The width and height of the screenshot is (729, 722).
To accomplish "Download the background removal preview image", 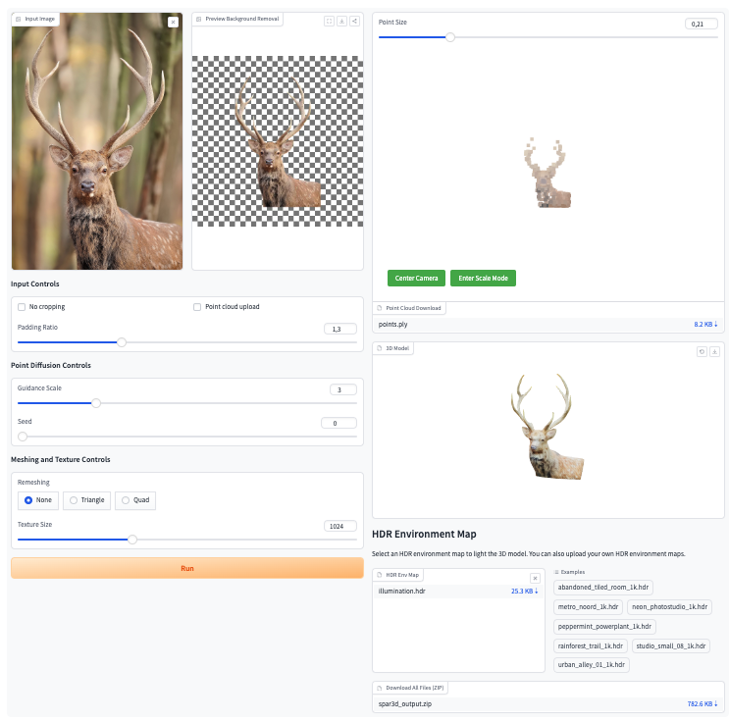I will point(341,21).
